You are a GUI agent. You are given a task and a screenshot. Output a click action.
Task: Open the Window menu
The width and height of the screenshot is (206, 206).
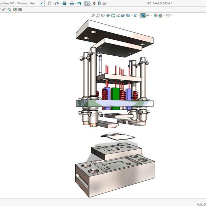coord(22,3)
